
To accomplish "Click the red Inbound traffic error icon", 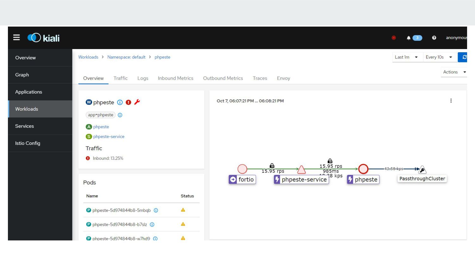I will point(88,158).
